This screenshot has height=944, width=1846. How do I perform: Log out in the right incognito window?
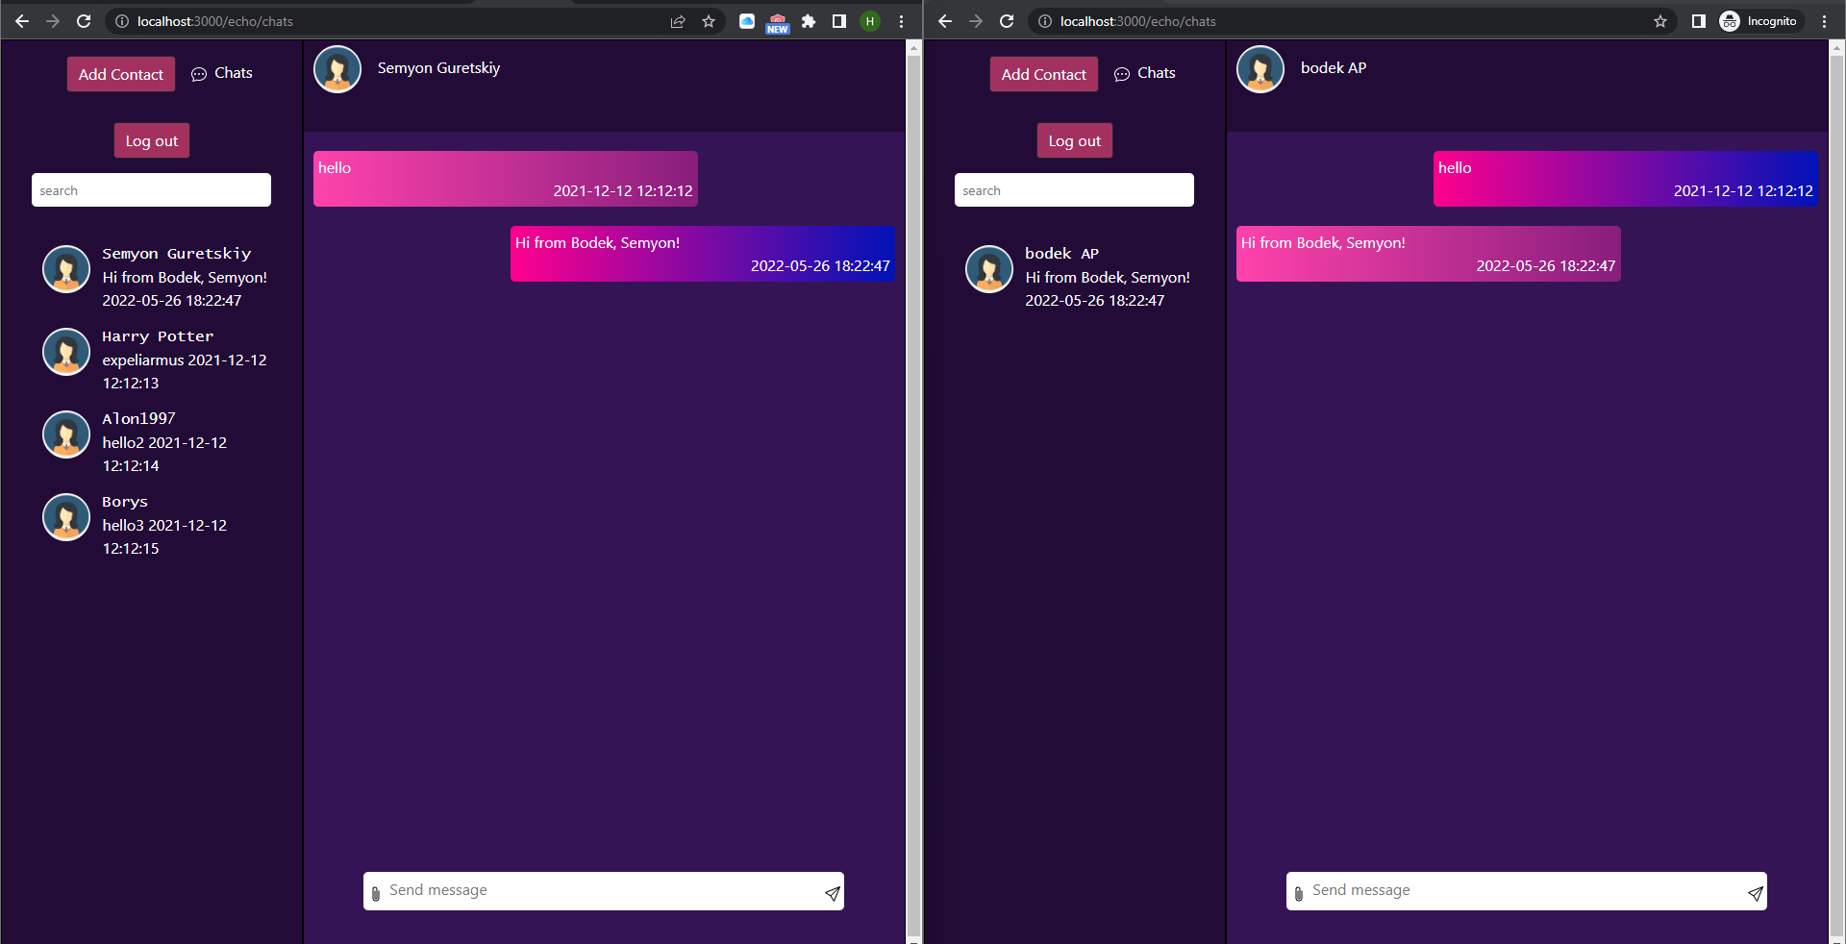click(x=1075, y=140)
